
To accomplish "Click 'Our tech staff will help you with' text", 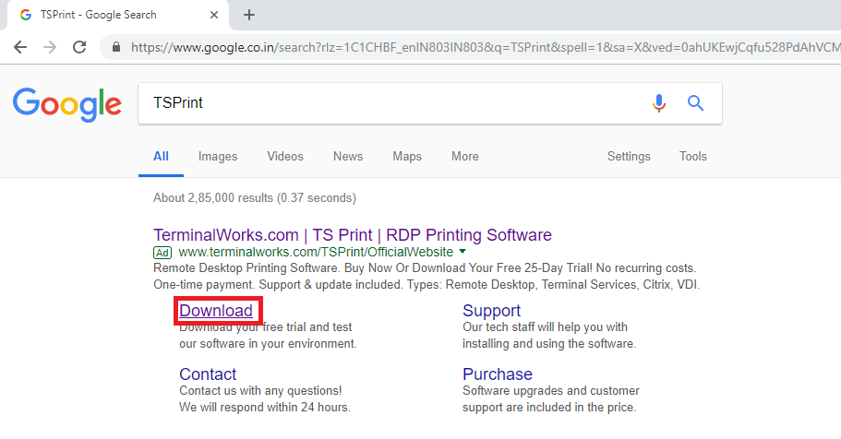I will [545, 327].
